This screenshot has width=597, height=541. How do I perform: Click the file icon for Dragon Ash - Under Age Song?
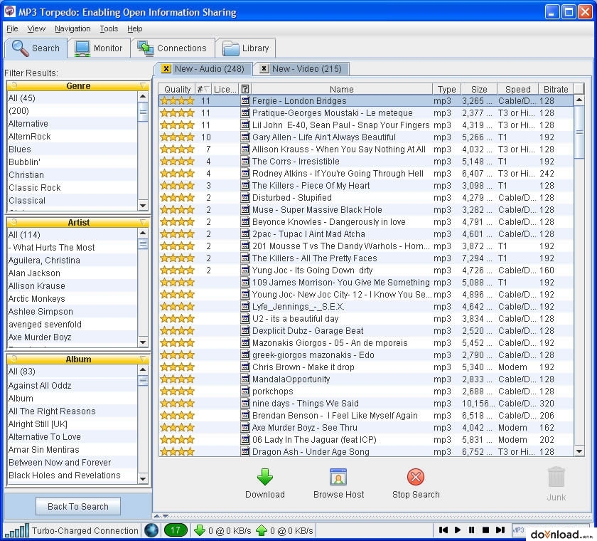point(245,451)
